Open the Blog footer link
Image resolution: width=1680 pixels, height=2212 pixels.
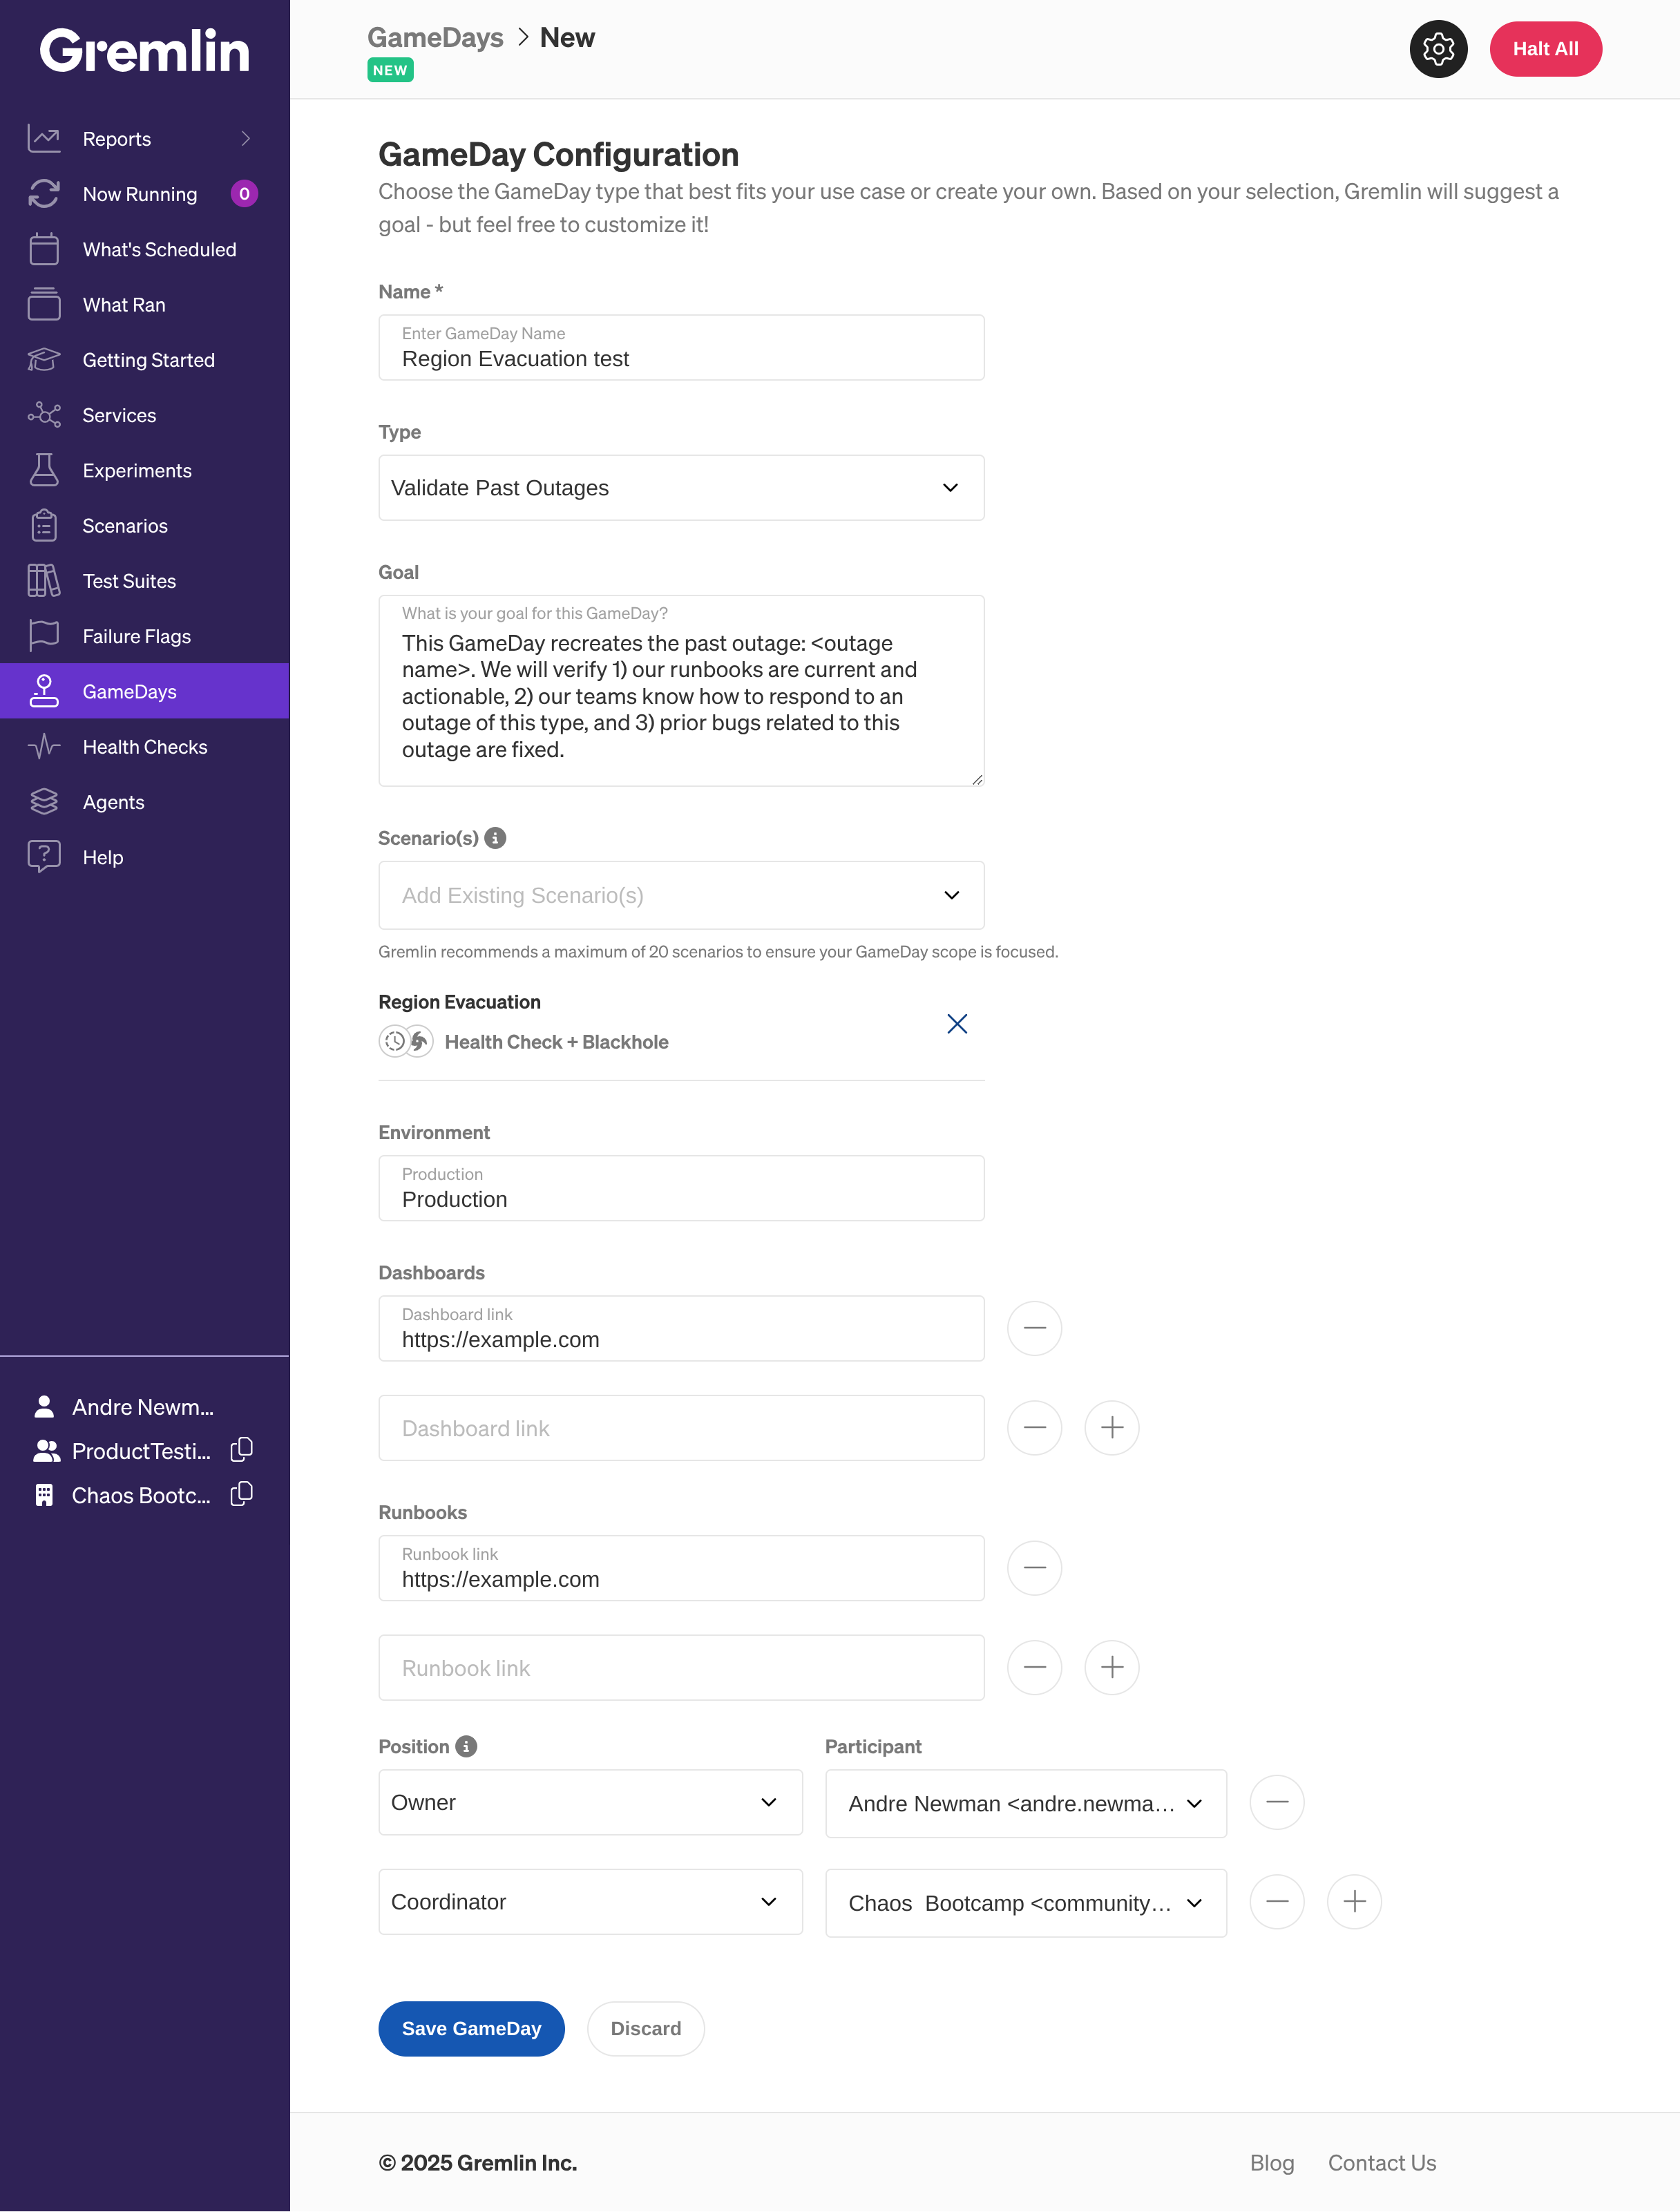[1271, 2163]
